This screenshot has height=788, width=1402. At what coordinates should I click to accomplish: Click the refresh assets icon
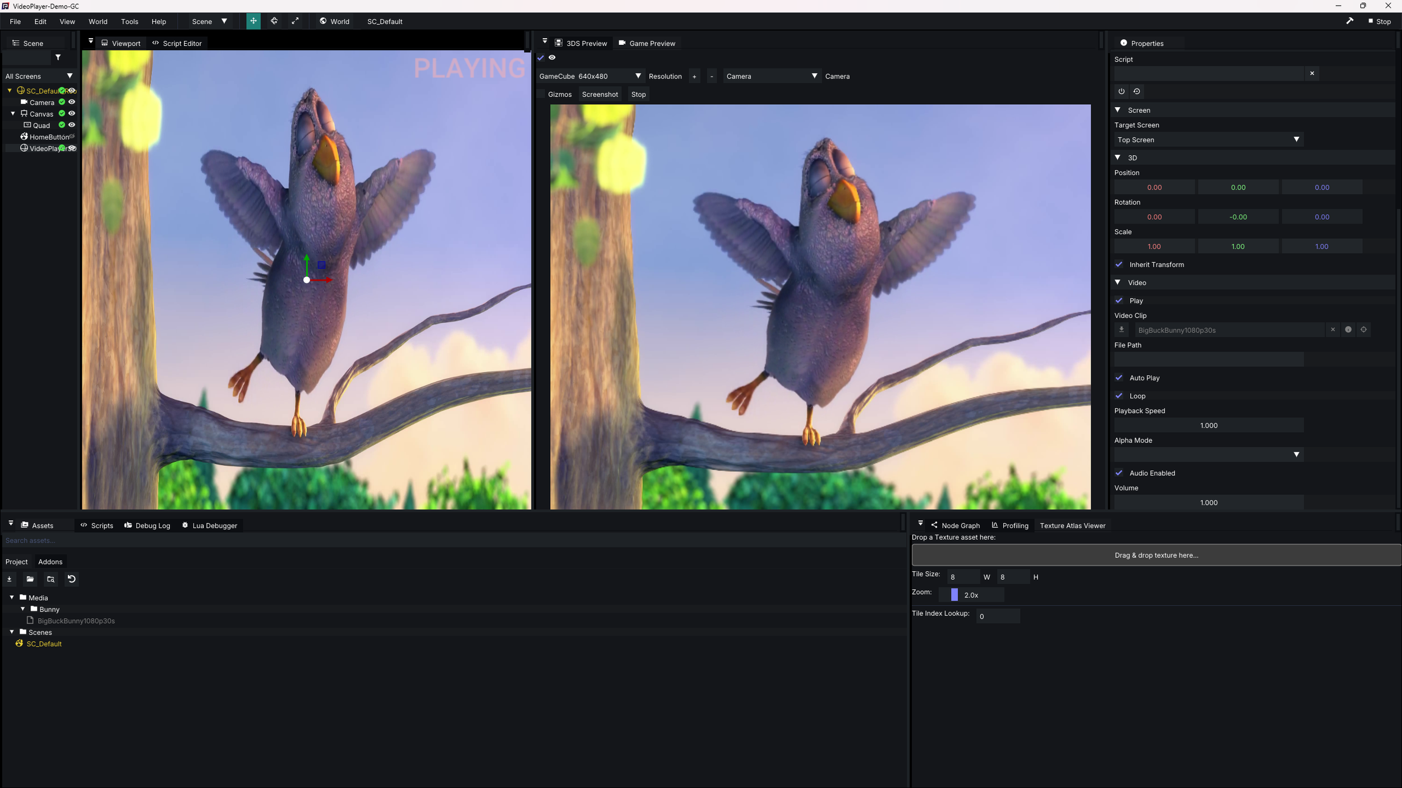[72, 579]
